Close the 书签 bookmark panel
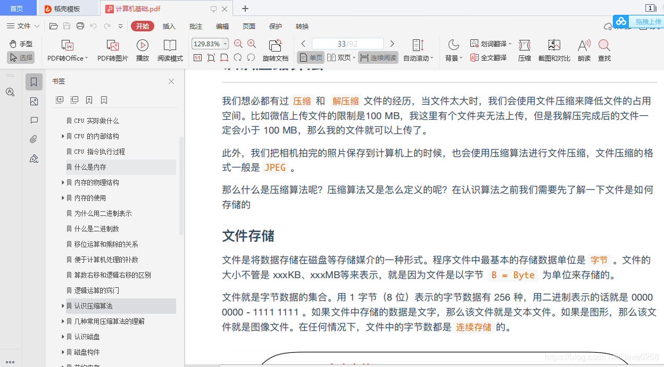The height and width of the screenshot is (367, 664). 171,81
